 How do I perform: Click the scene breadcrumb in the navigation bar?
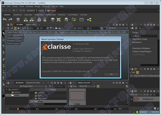[41, 10]
